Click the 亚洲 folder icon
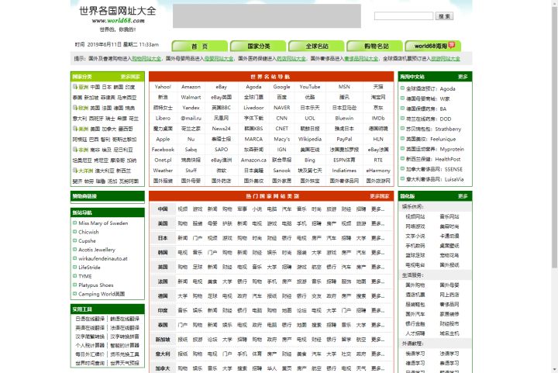Image resolution: width=558 pixels, height=373 pixels. 75,87
